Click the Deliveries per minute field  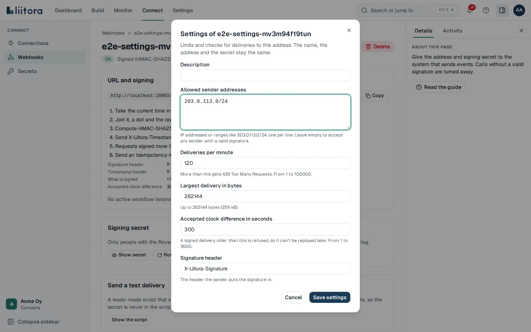tap(265, 163)
